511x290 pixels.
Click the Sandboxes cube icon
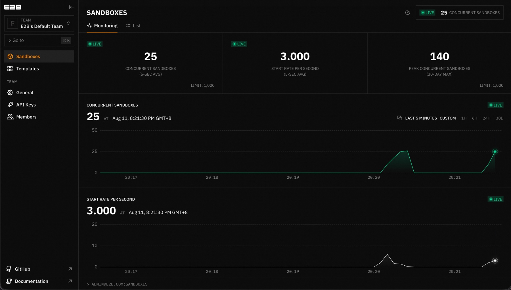[x=10, y=56]
